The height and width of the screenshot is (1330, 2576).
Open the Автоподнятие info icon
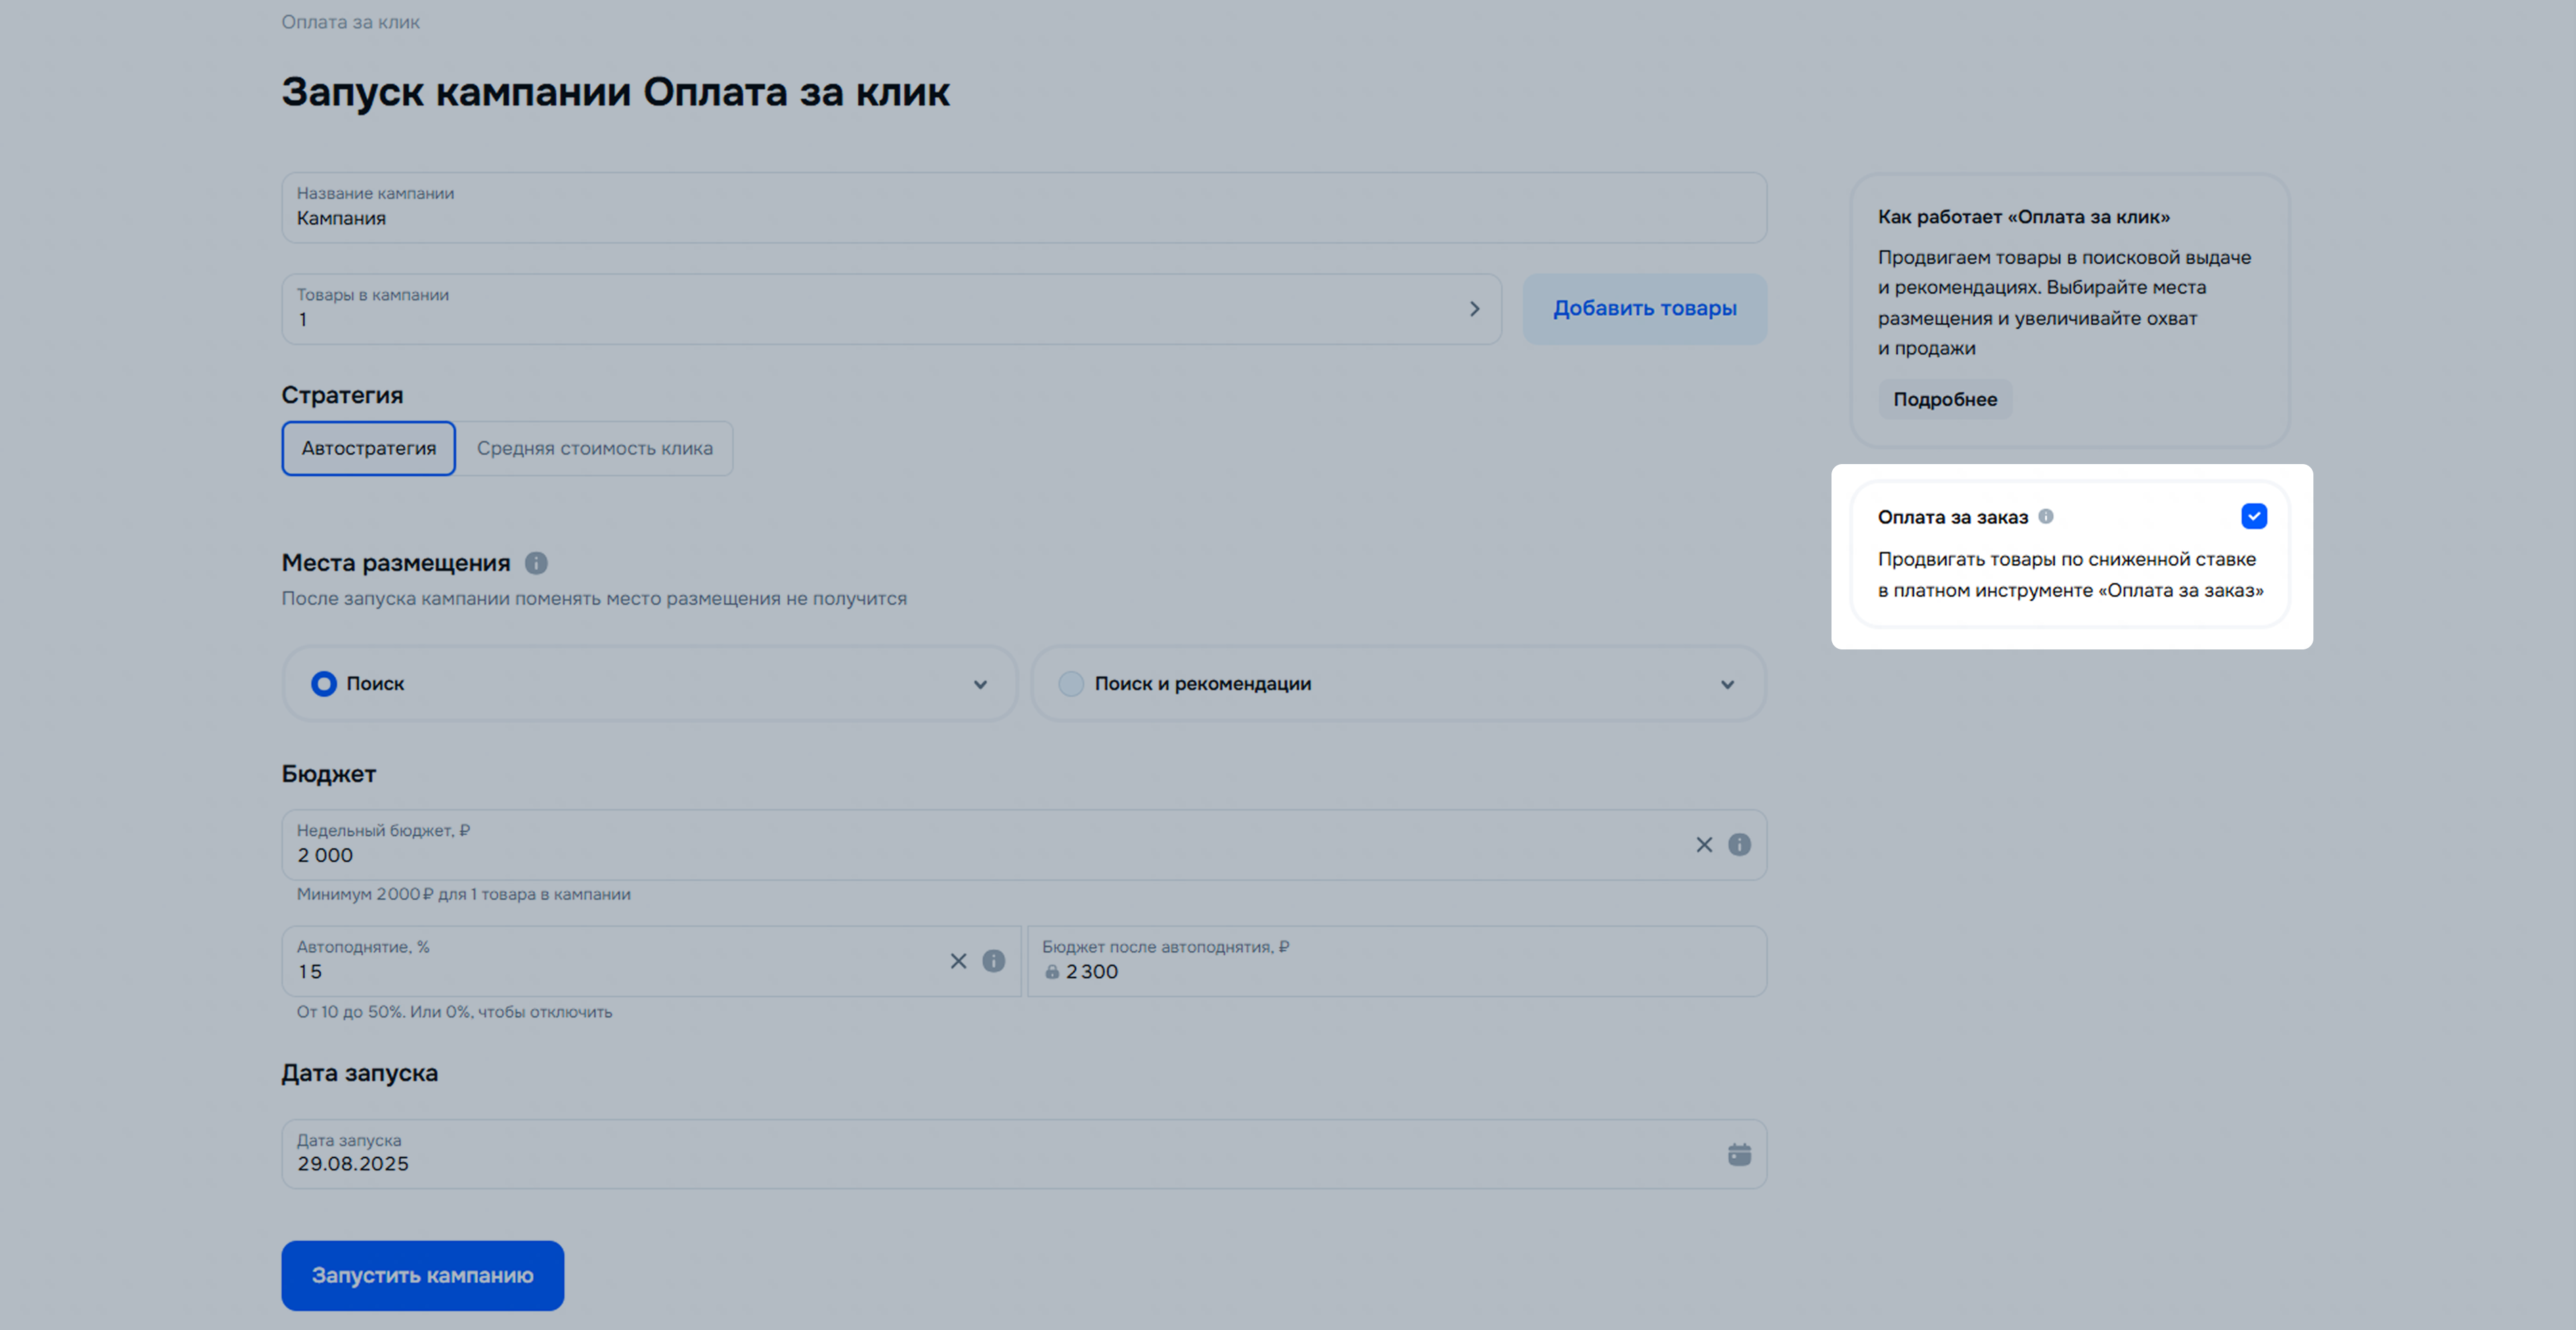[993, 960]
